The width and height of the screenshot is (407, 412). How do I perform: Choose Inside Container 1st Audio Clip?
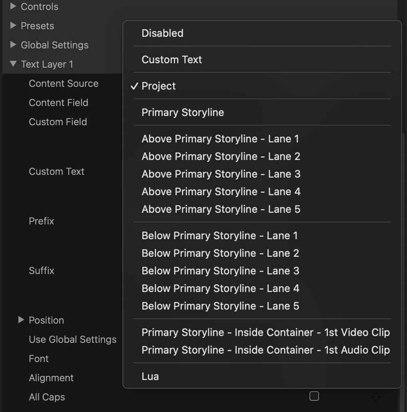pos(265,350)
